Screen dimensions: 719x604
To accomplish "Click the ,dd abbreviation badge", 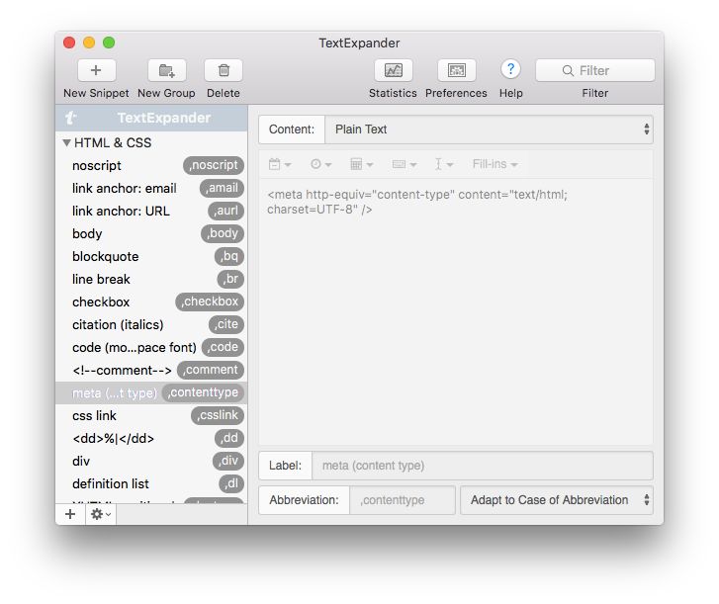I will click(229, 438).
